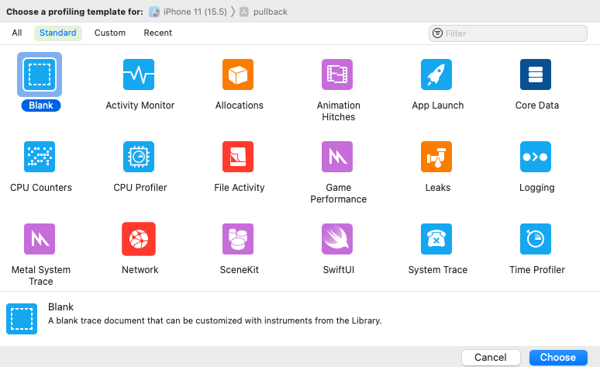Open the pullback target selector
Image resolution: width=600 pixels, height=367 pixels.
click(264, 12)
